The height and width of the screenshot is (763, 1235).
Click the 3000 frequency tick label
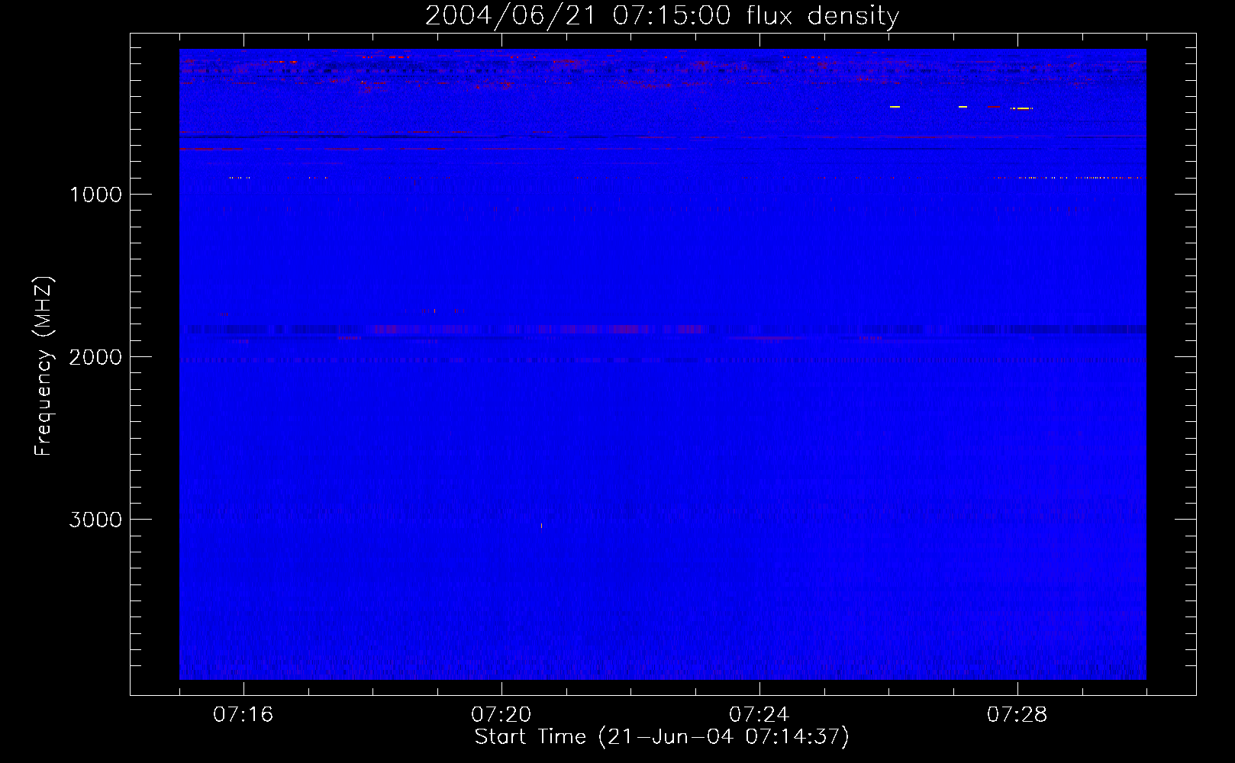pos(95,520)
